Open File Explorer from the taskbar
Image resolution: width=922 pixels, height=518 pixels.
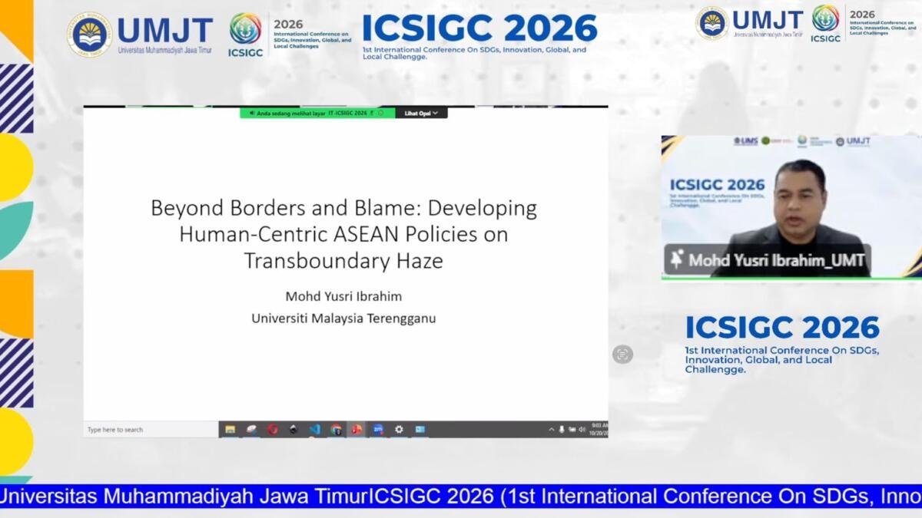pyautogui.click(x=230, y=430)
